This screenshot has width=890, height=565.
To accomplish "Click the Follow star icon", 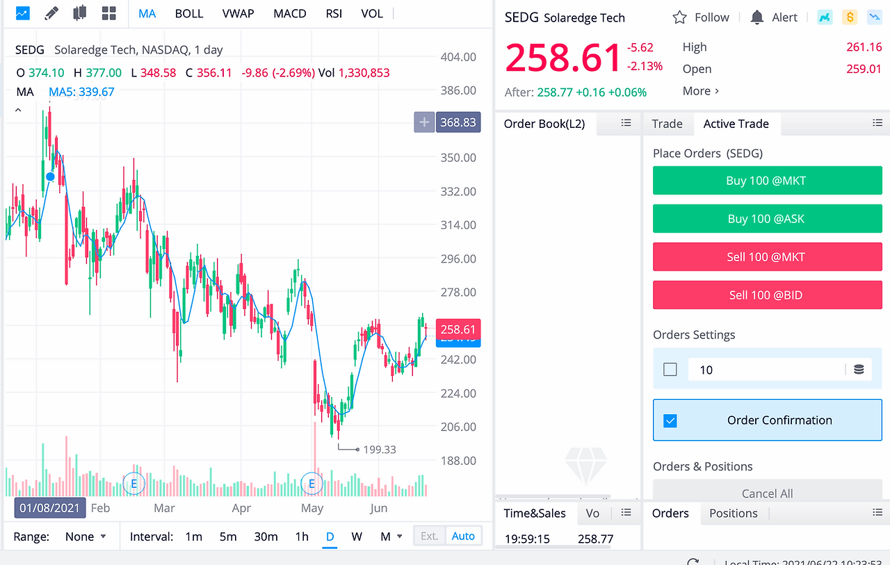I will (680, 17).
